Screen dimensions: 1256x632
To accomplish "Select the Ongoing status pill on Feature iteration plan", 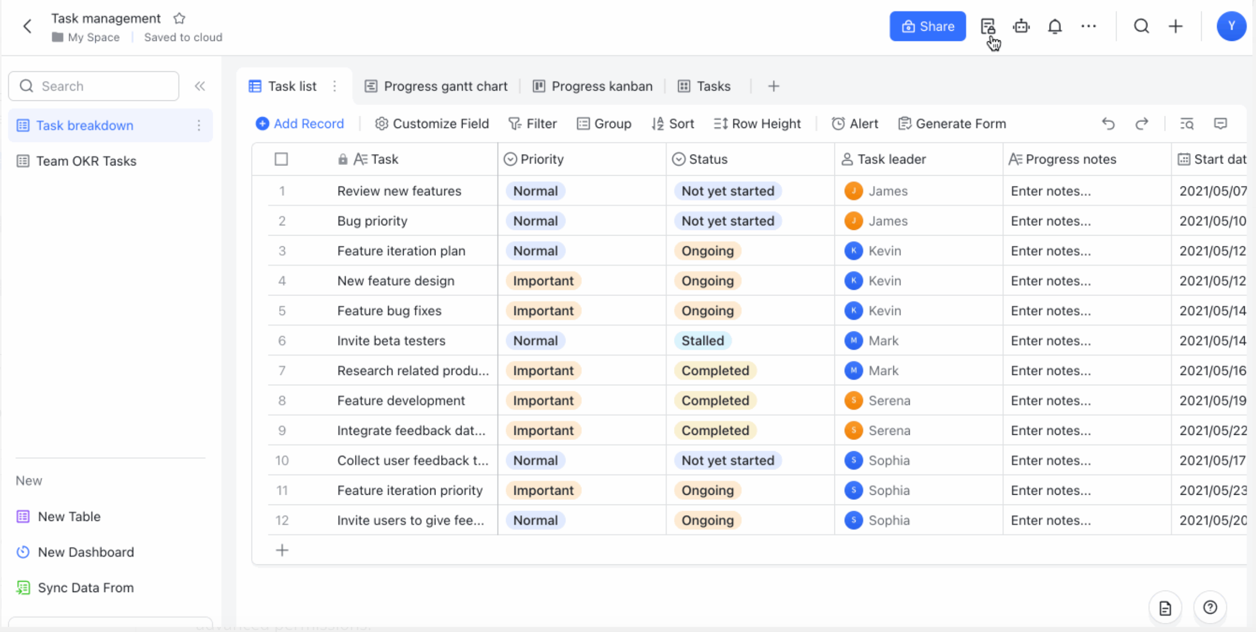I will 707,251.
